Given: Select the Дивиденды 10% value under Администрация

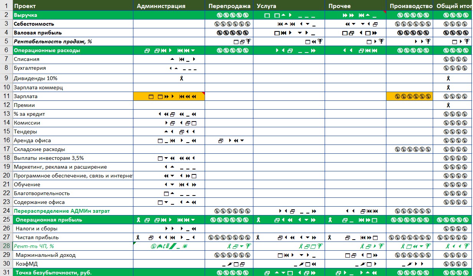Looking at the screenshot, I should point(169,78).
